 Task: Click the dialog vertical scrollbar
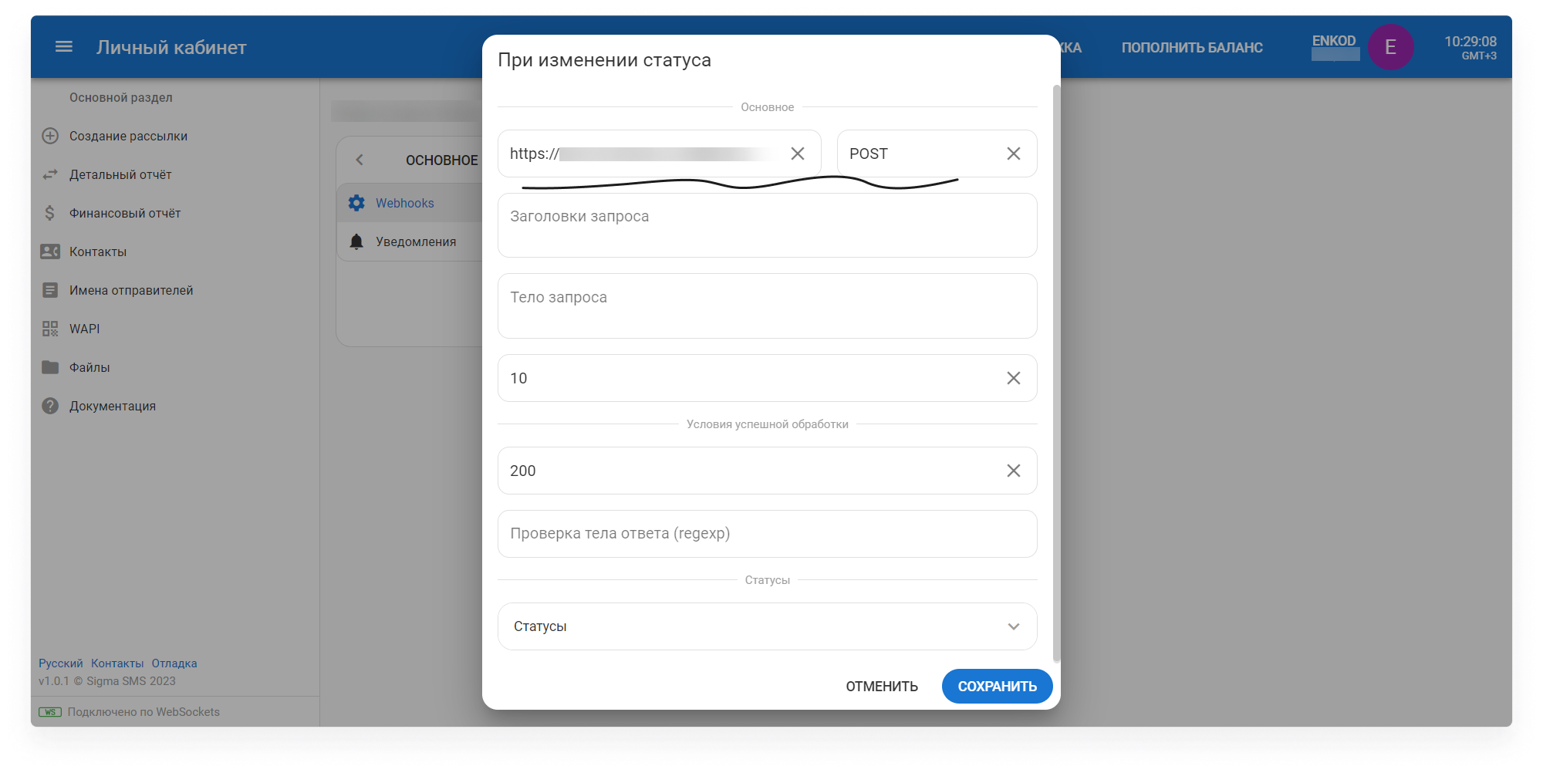1056,374
